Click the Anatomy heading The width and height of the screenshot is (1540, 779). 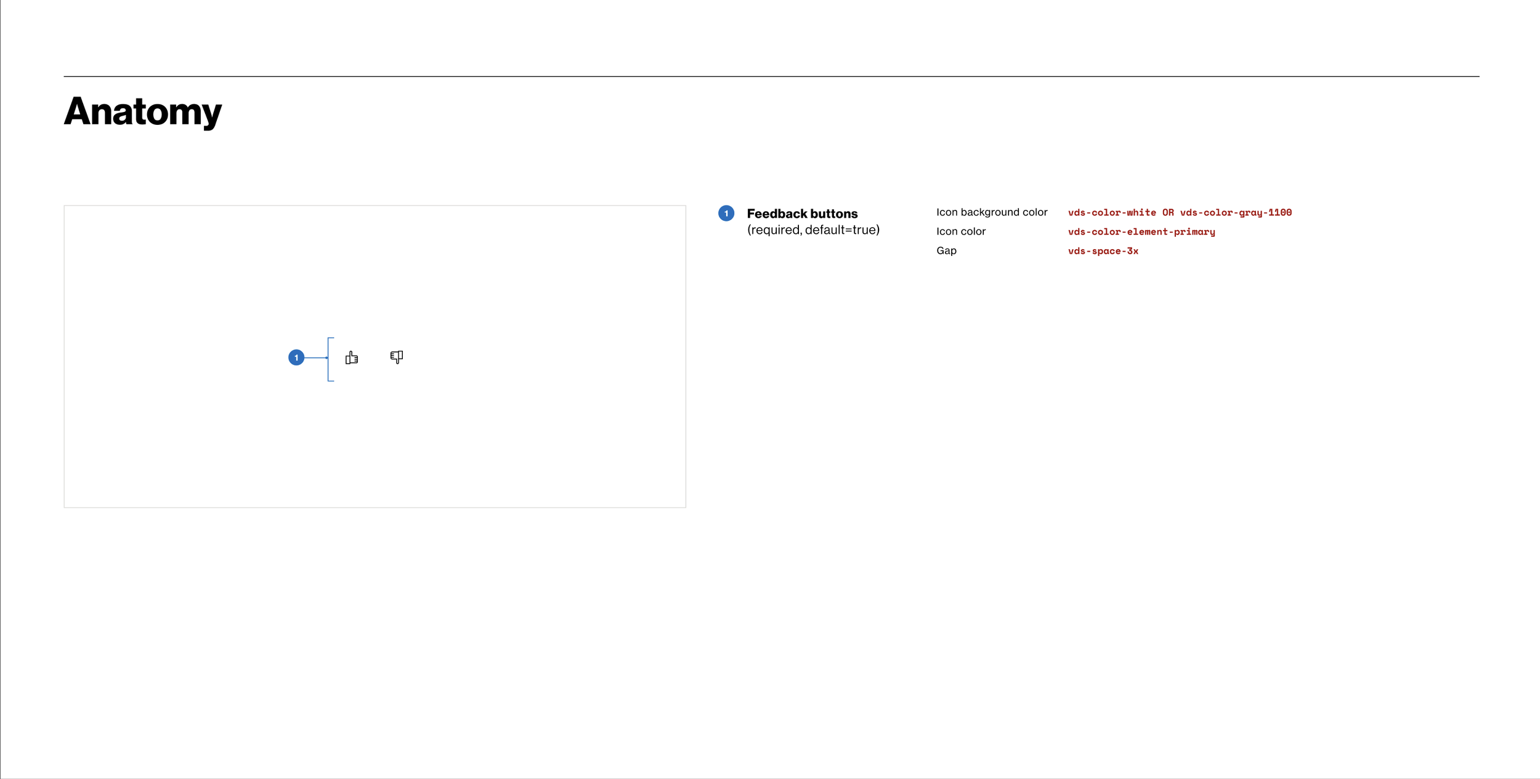coord(142,111)
